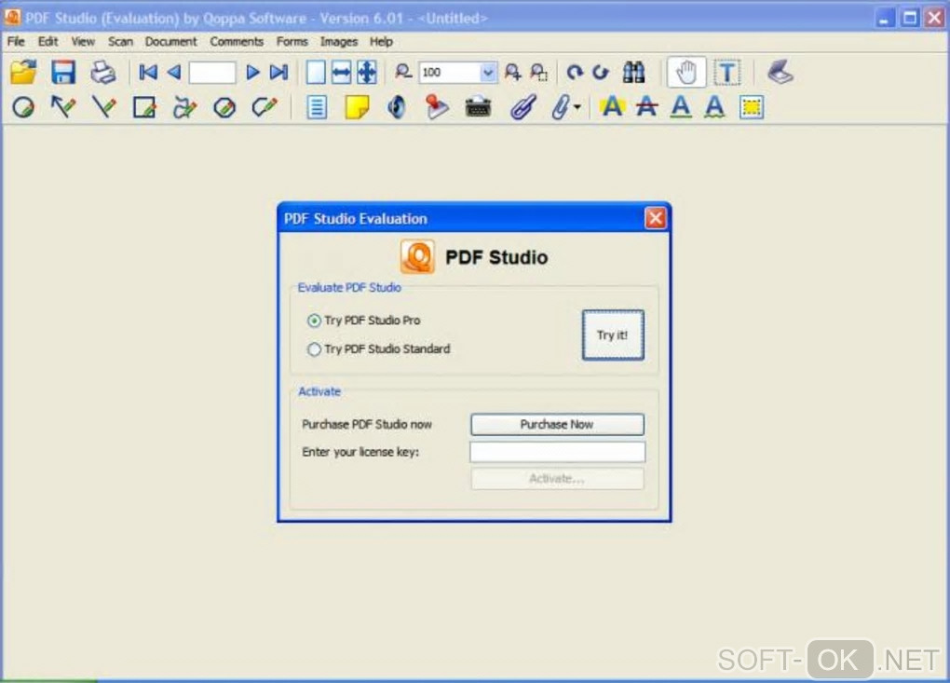Go to the last page

[x=278, y=73]
